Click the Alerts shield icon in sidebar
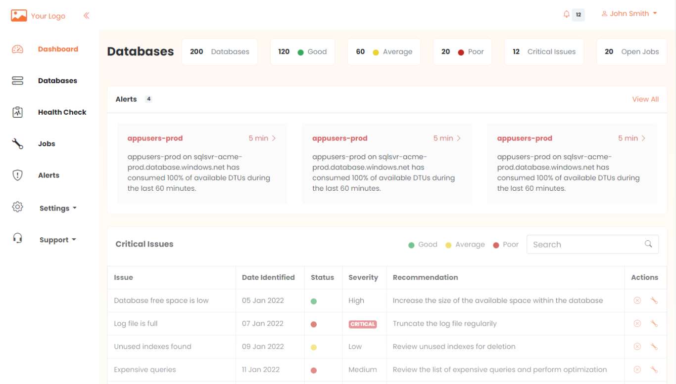676x384 pixels. click(x=18, y=175)
